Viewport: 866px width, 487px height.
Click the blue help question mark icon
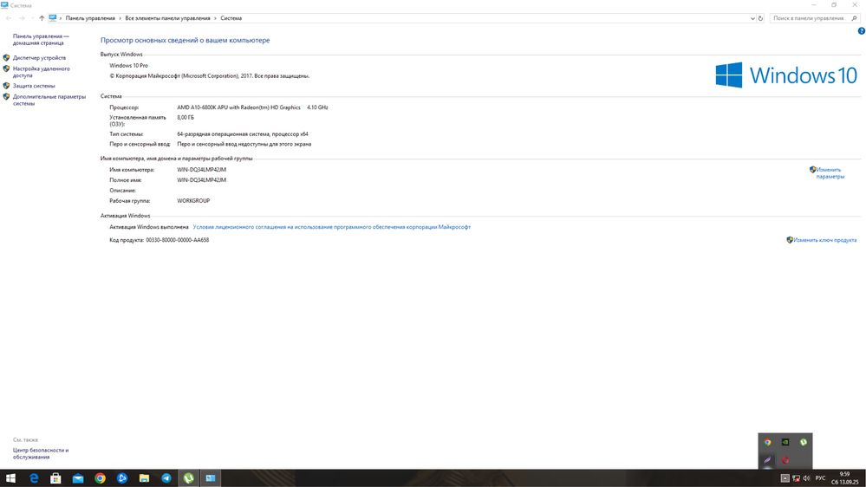(x=861, y=31)
